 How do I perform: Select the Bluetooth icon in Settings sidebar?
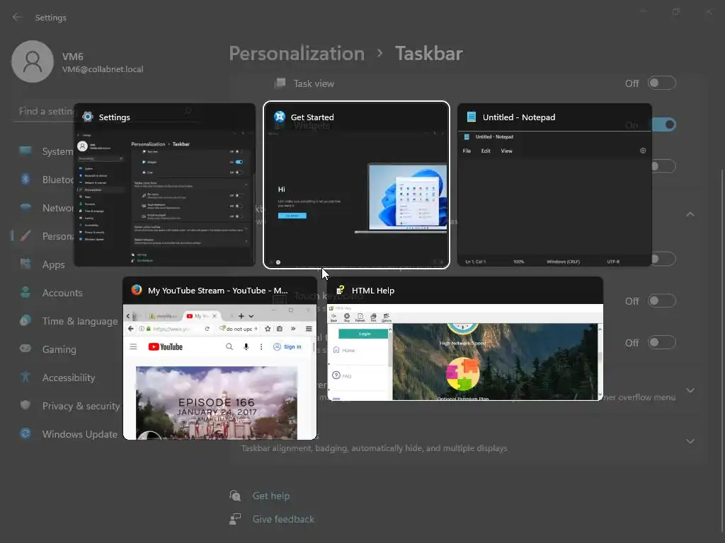pyautogui.click(x=25, y=179)
